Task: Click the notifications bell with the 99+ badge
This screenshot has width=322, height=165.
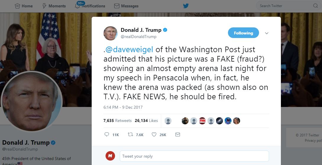Action: tap(77, 6)
